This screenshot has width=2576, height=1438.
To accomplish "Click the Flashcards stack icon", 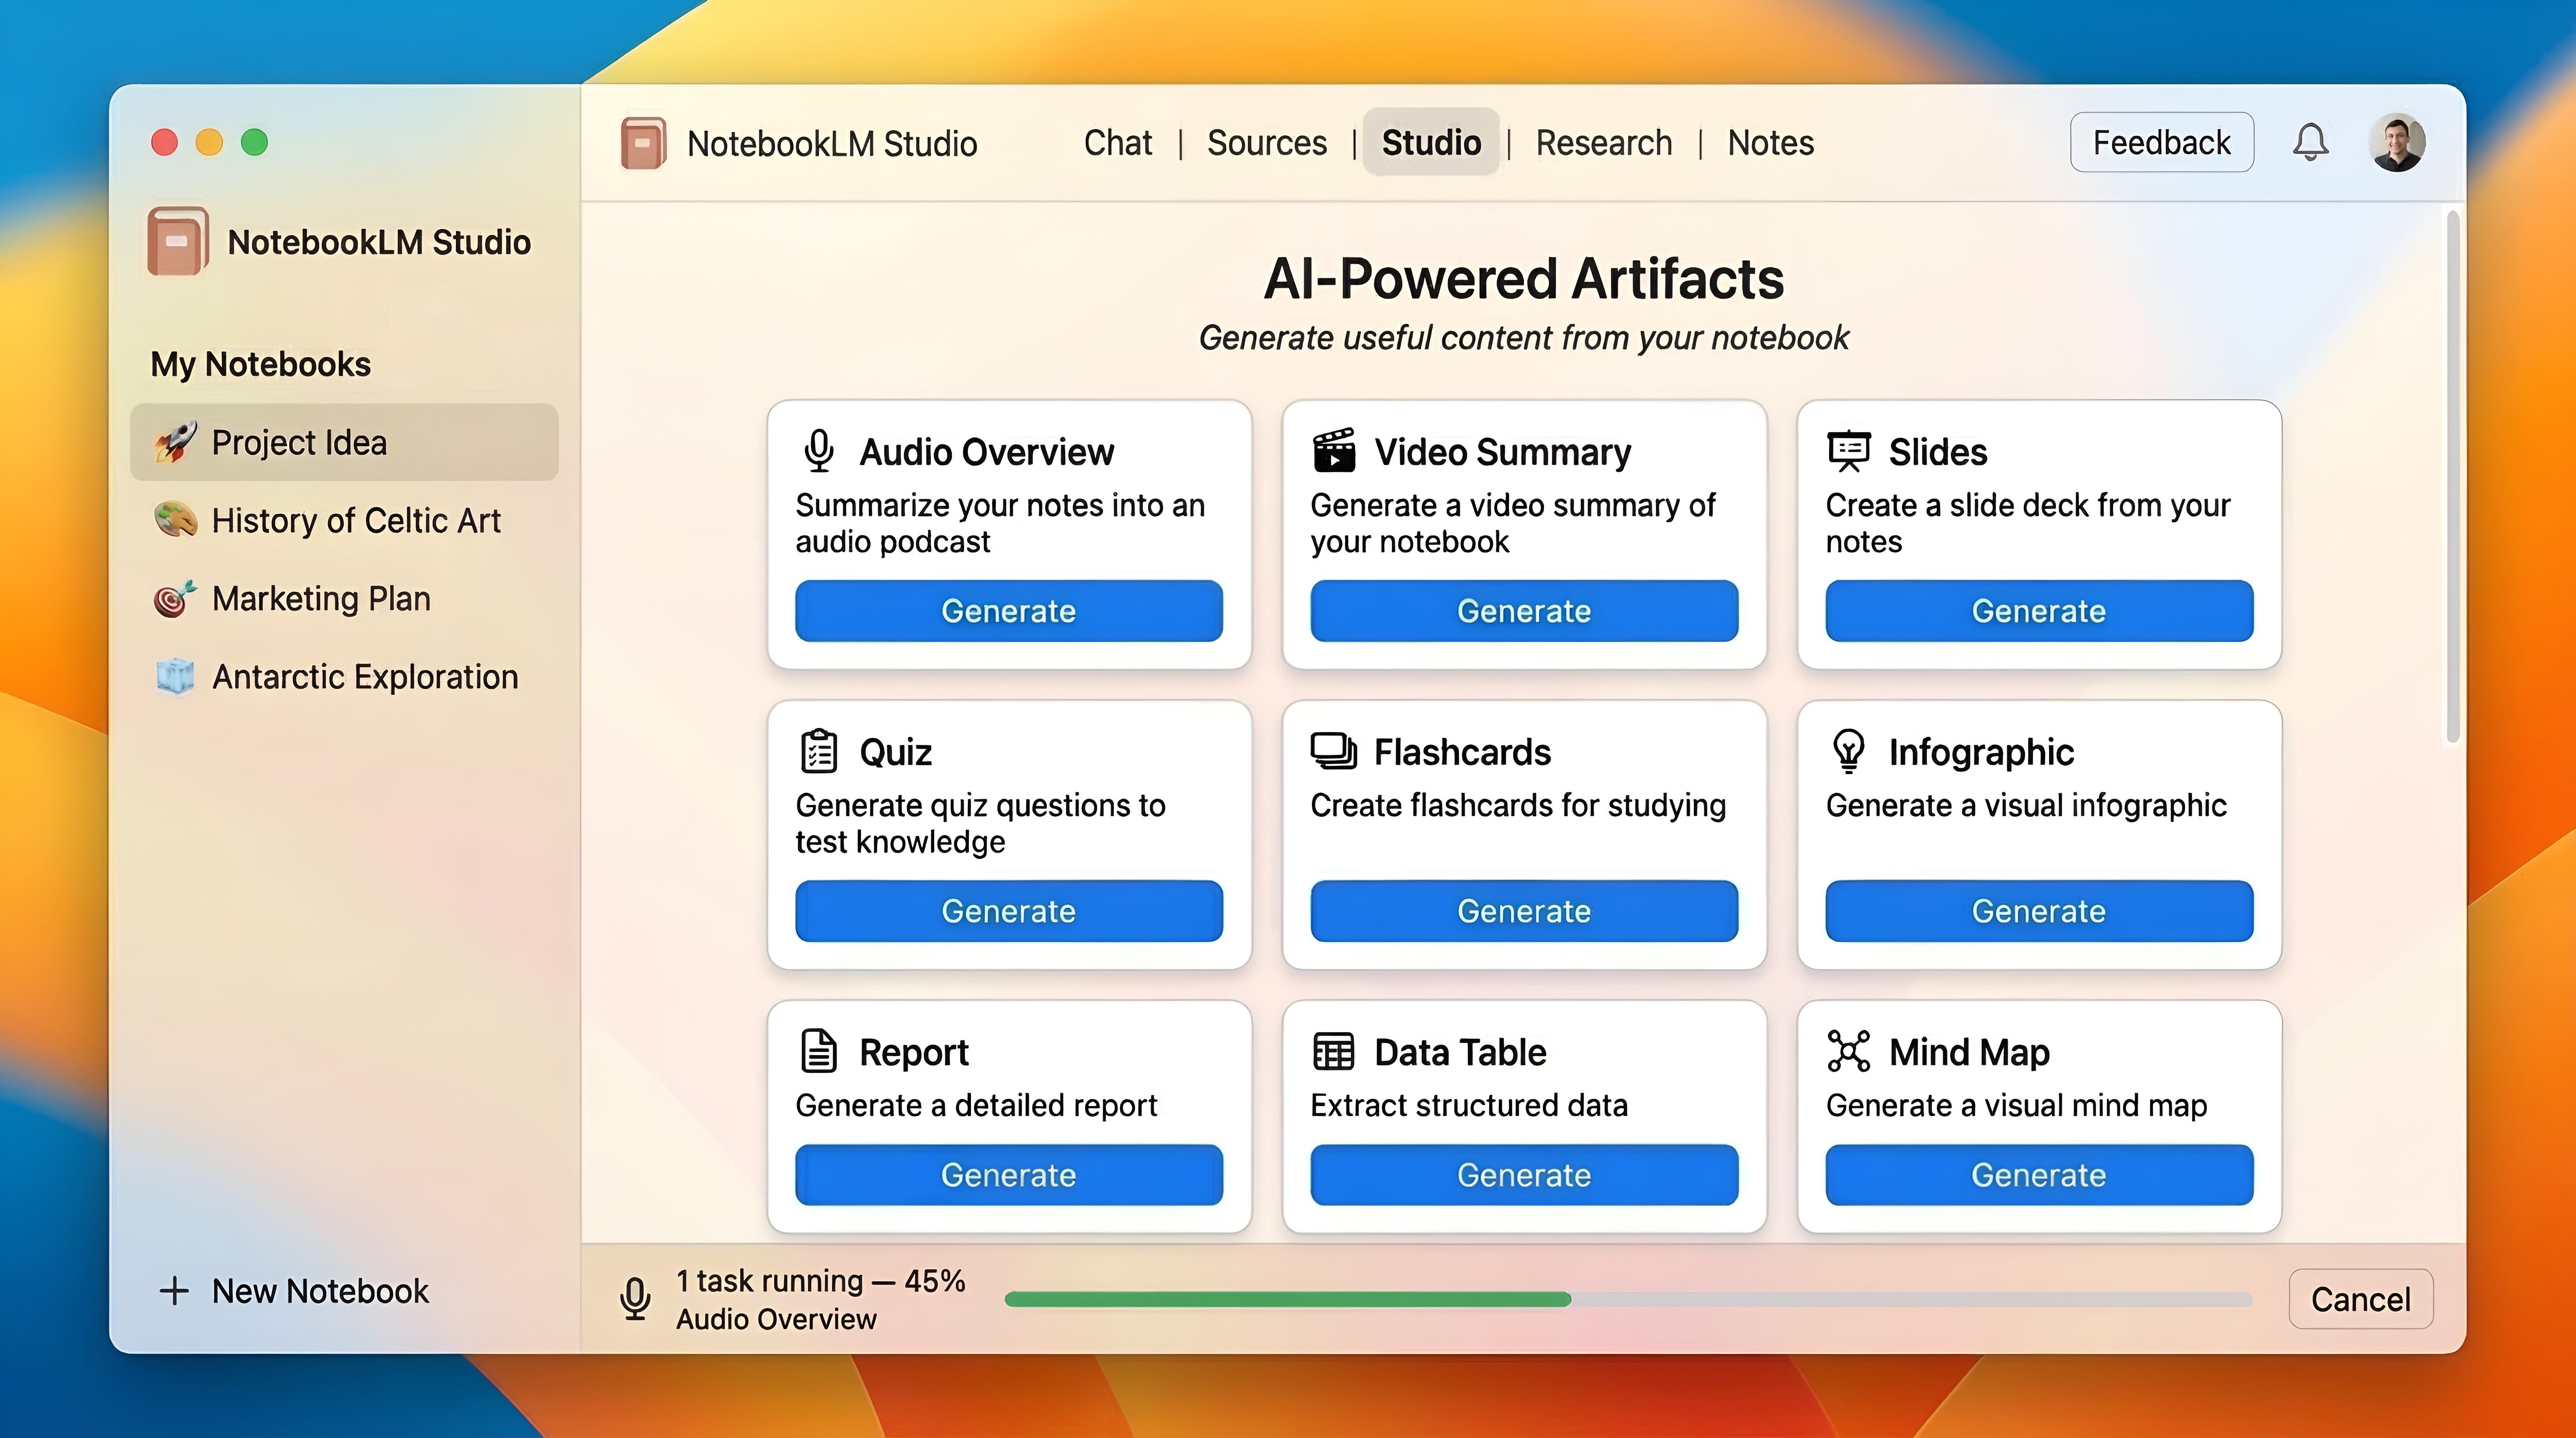I will [x=1333, y=751].
